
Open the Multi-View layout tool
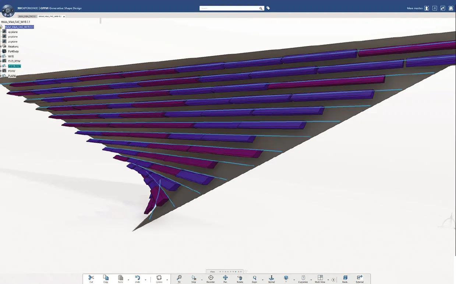pos(320,278)
